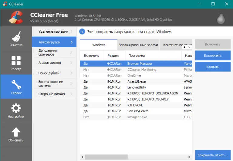The height and width of the screenshot is (161, 233).
Task: Click the Включить button
Action: (213, 44)
